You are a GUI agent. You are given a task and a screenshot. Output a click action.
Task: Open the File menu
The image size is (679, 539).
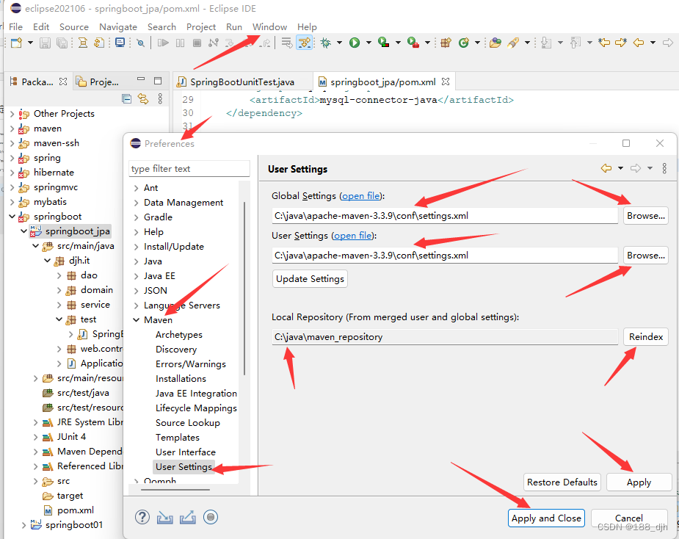(15, 27)
